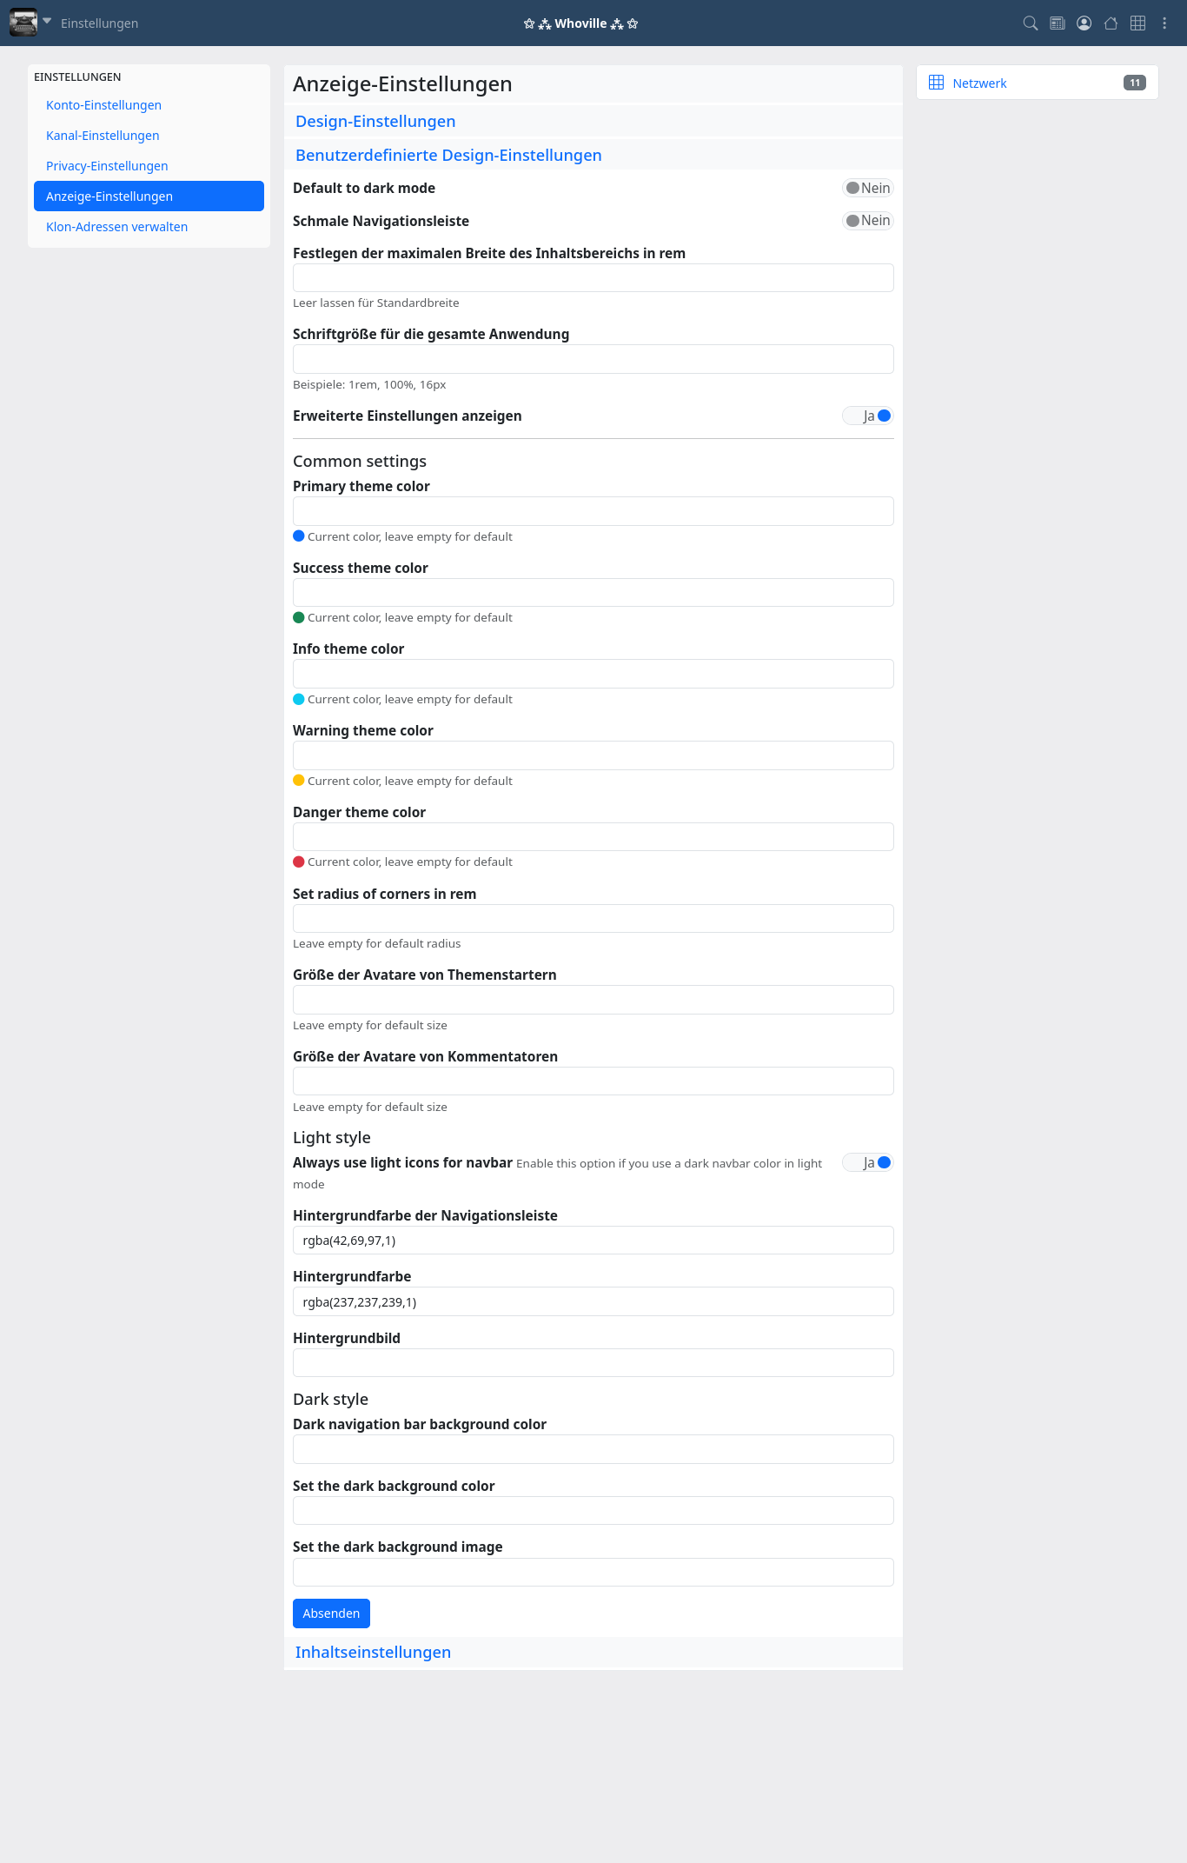The width and height of the screenshot is (1187, 1863).
Task: Open the public stream via newspaper icon
Action: pos(1058,23)
